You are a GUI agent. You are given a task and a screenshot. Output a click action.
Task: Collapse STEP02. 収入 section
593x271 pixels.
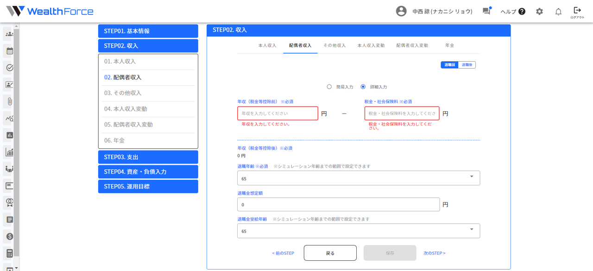(x=148, y=46)
